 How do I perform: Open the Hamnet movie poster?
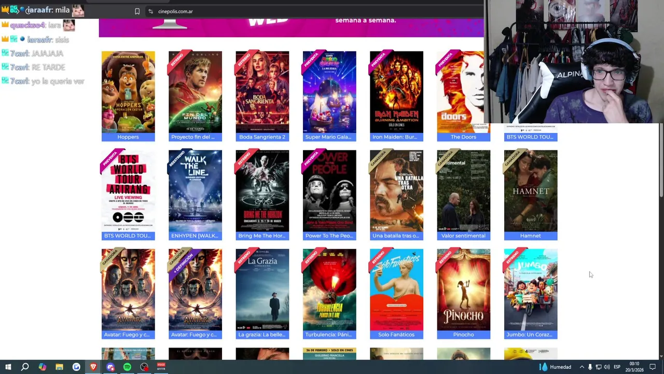[x=531, y=191]
